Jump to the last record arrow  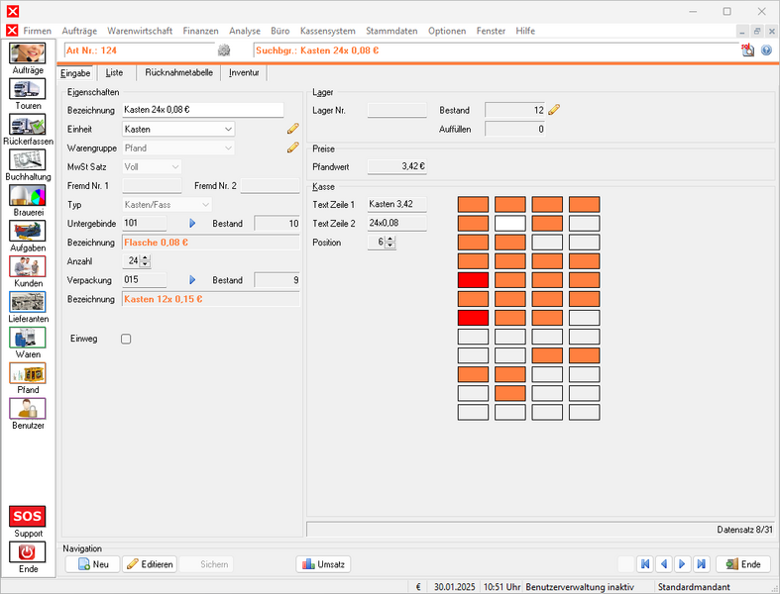pos(702,564)
